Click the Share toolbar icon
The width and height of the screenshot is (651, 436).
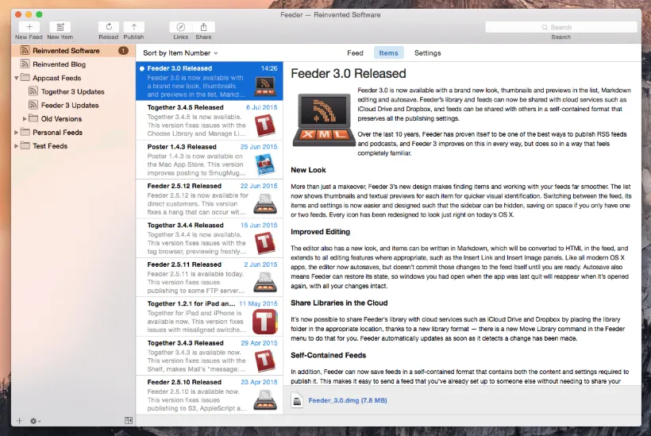pyautogui.click(x=203, y=27)
